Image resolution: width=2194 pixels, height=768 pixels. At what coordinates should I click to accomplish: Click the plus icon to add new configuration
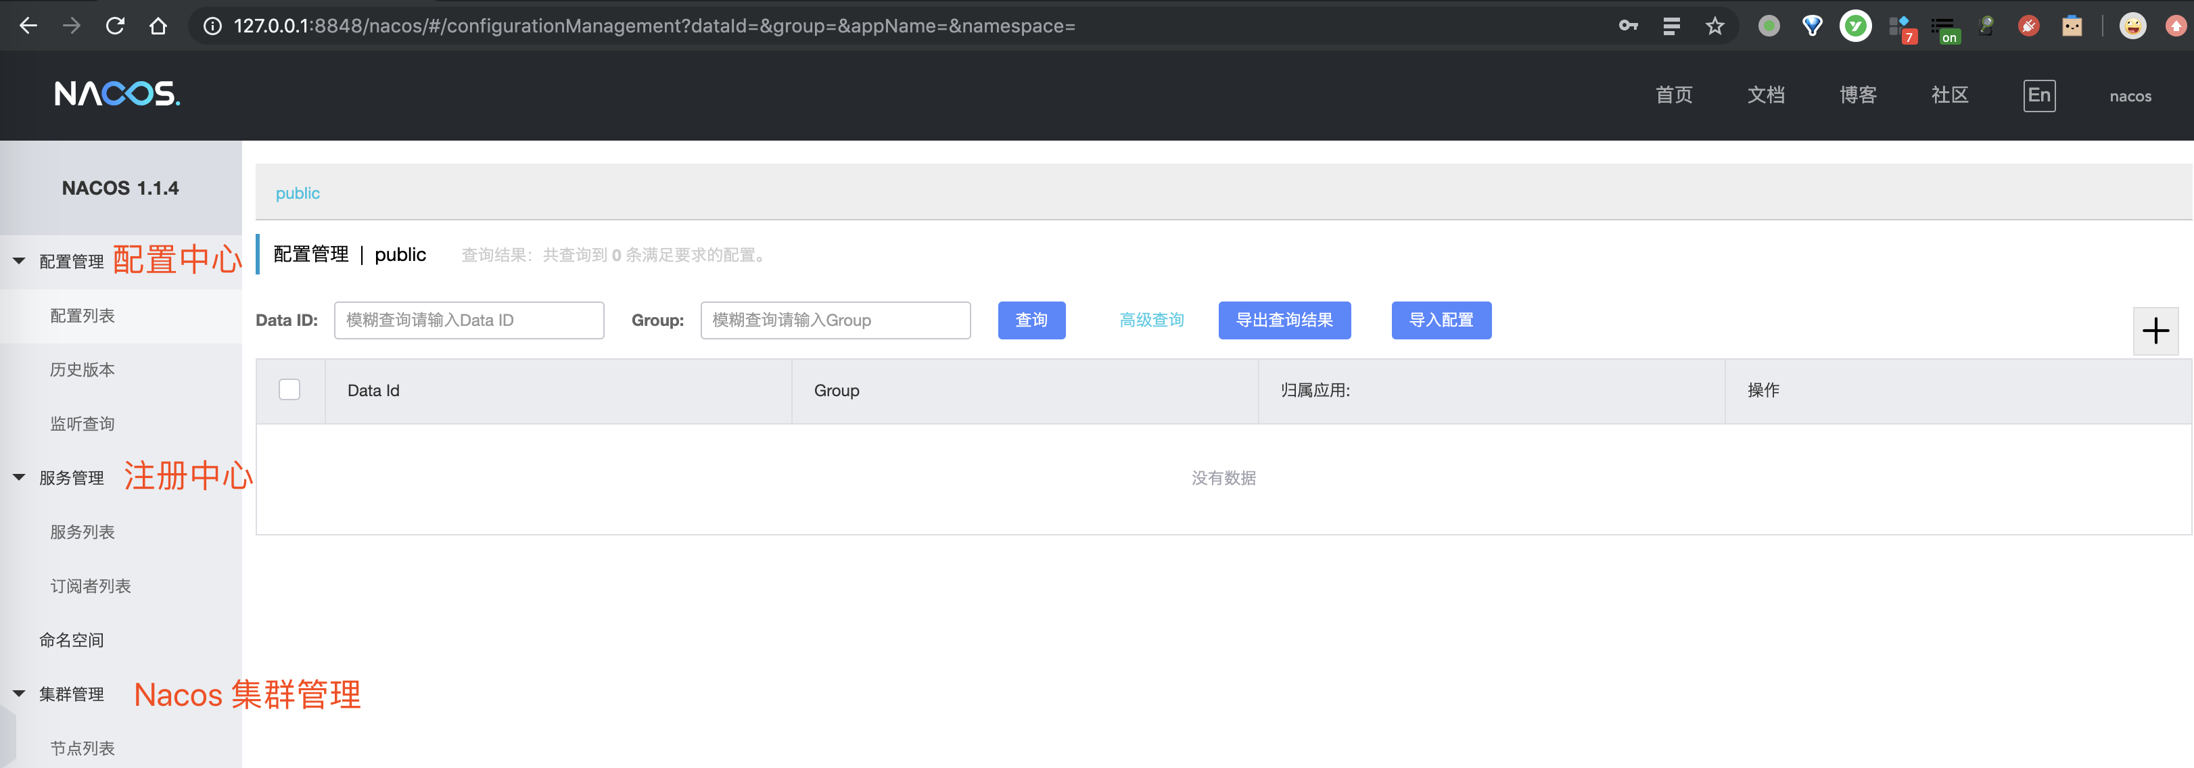pos(2157,331)
